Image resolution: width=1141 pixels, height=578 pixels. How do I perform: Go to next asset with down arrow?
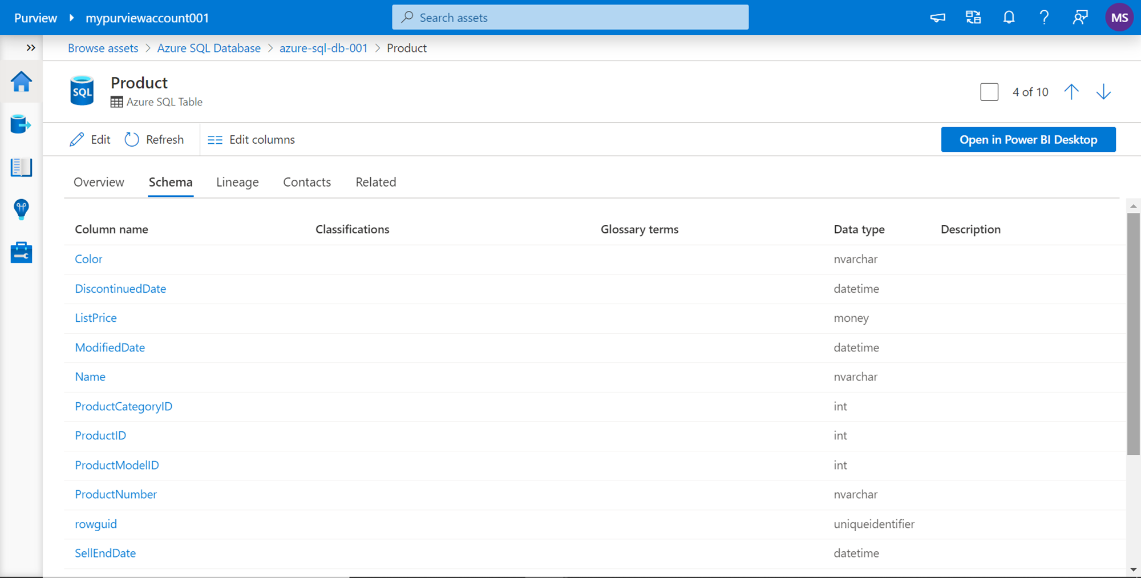tap(1103, 92)
